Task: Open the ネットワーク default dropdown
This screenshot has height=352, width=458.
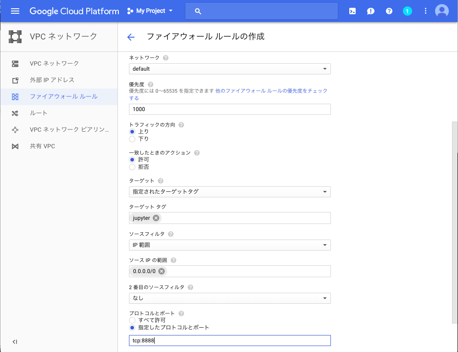Action: 229,69
